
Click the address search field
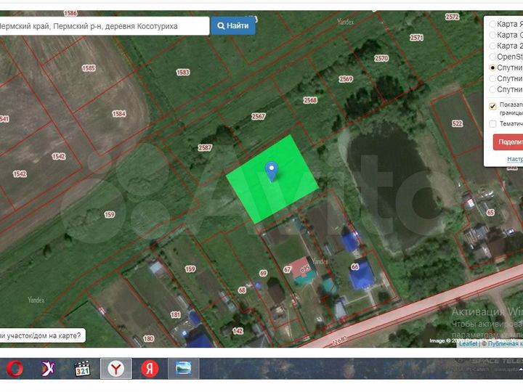pos(103,26)
